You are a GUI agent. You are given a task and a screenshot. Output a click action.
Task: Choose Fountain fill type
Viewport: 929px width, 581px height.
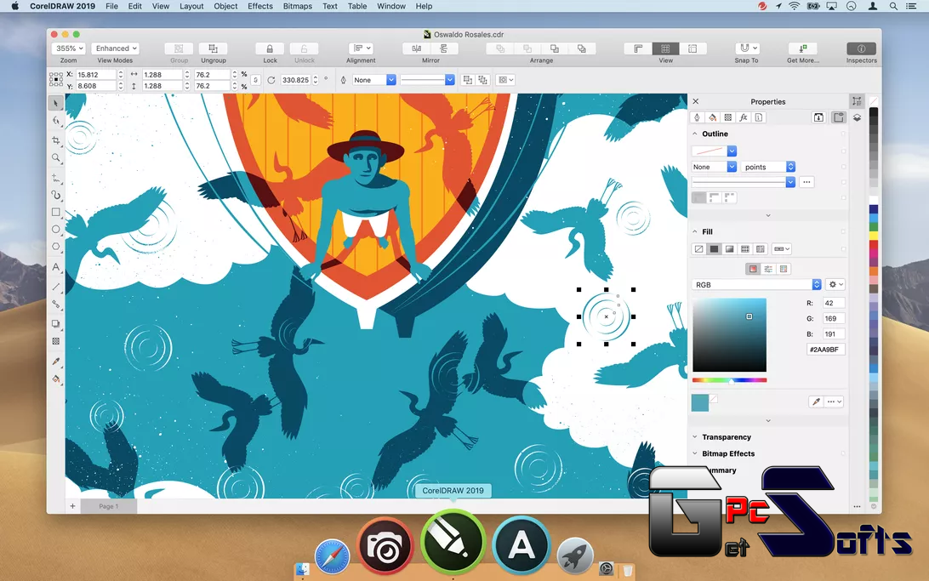coord(729,248)
